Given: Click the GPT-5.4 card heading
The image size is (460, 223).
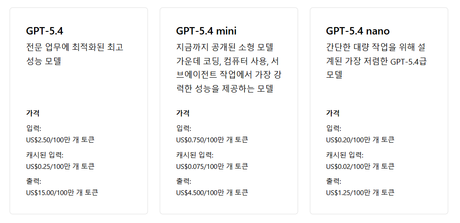Looking at the screenshot, I should tap(45, 31).
